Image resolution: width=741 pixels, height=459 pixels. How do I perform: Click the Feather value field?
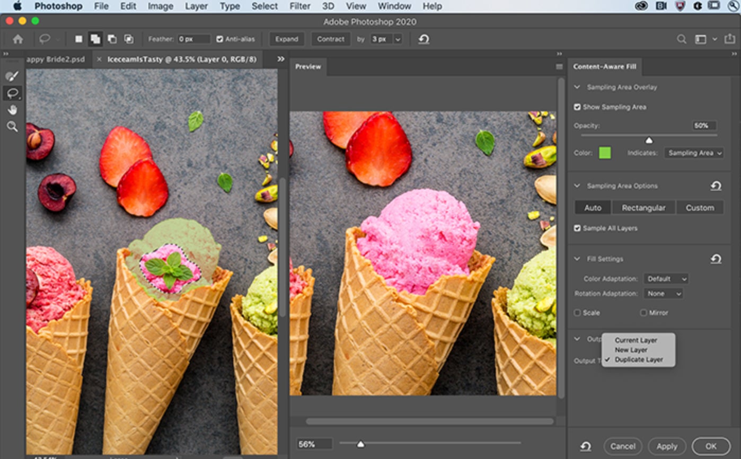click(194, 39)
